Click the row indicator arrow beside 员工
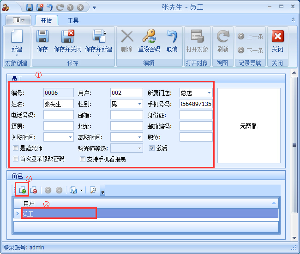The width and height of the screenshot is (300, 254). (x=18, y=213)
